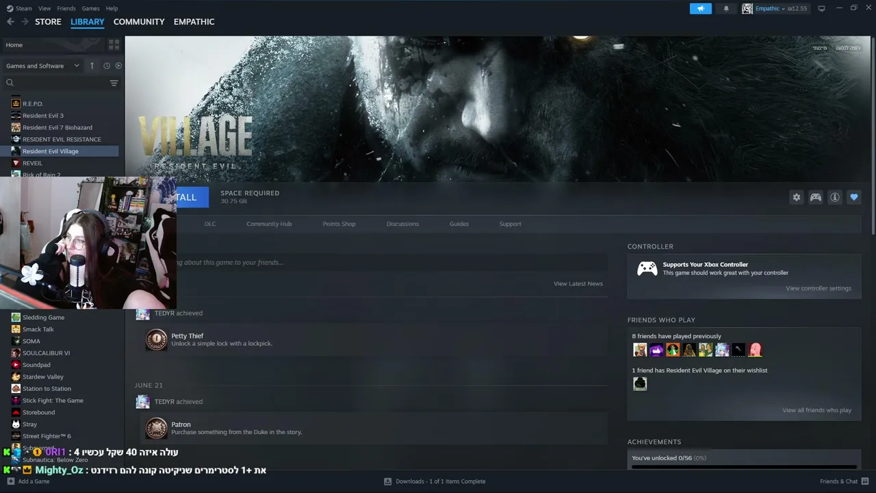Go to the COMMUNITY tab
The image size is (876, 493).
click(x=139, y=22)
